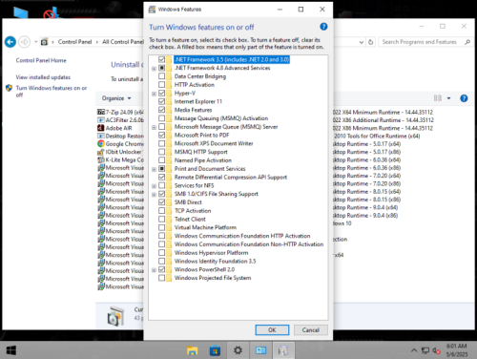Select the Adobe AIR program icon
The width and height of the screenshot is (477, 359).
(x=101, y=128)
